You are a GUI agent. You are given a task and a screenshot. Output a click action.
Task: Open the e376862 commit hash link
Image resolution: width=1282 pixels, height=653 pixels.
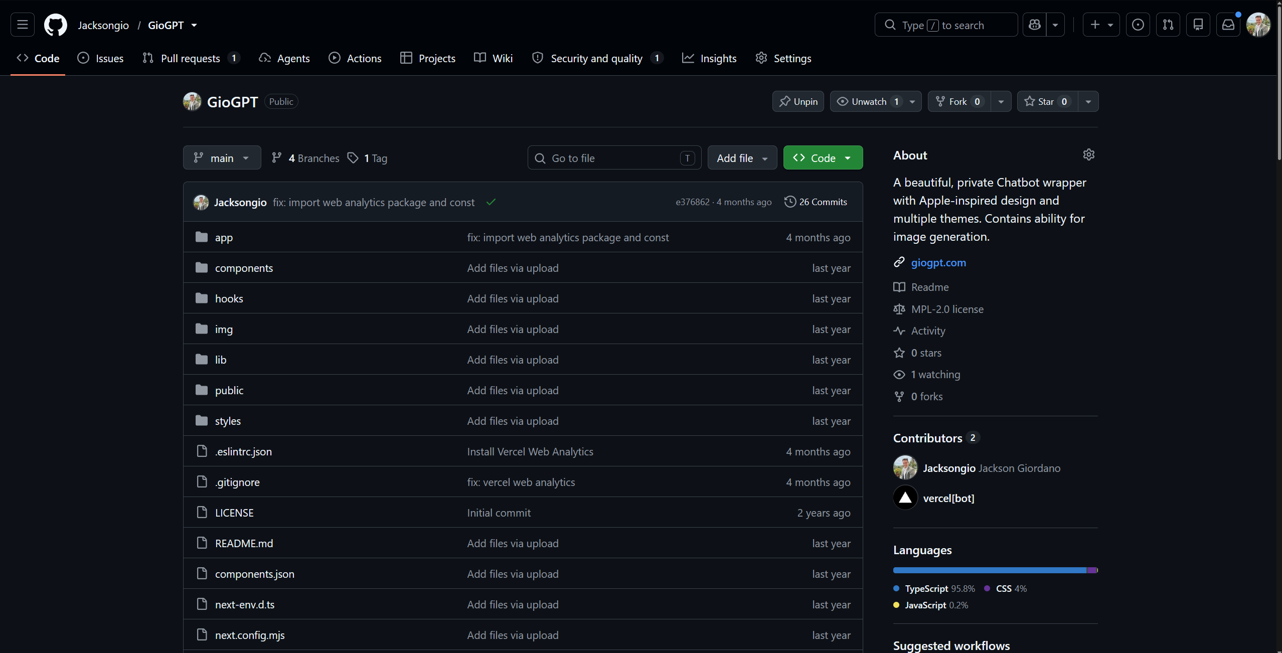coord(693,202)
